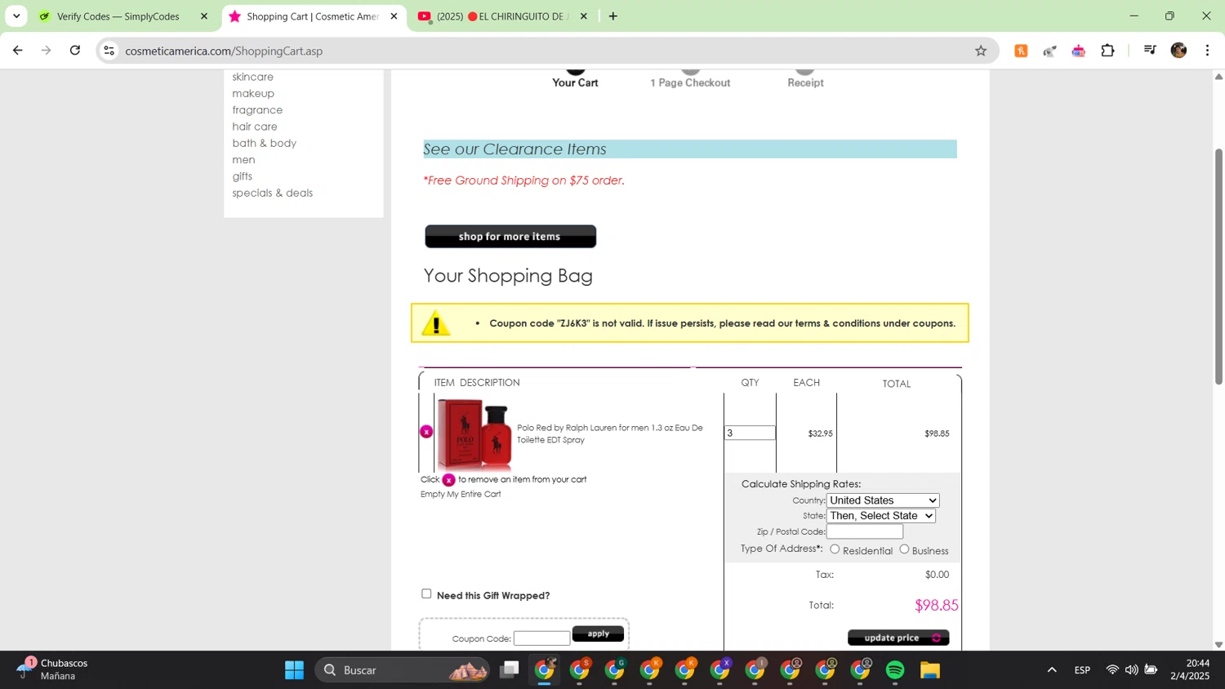Viewport: 1225px width, 689px height.
Task: Click Empty My Entire Cart link
Action: [x=461, y=494]
